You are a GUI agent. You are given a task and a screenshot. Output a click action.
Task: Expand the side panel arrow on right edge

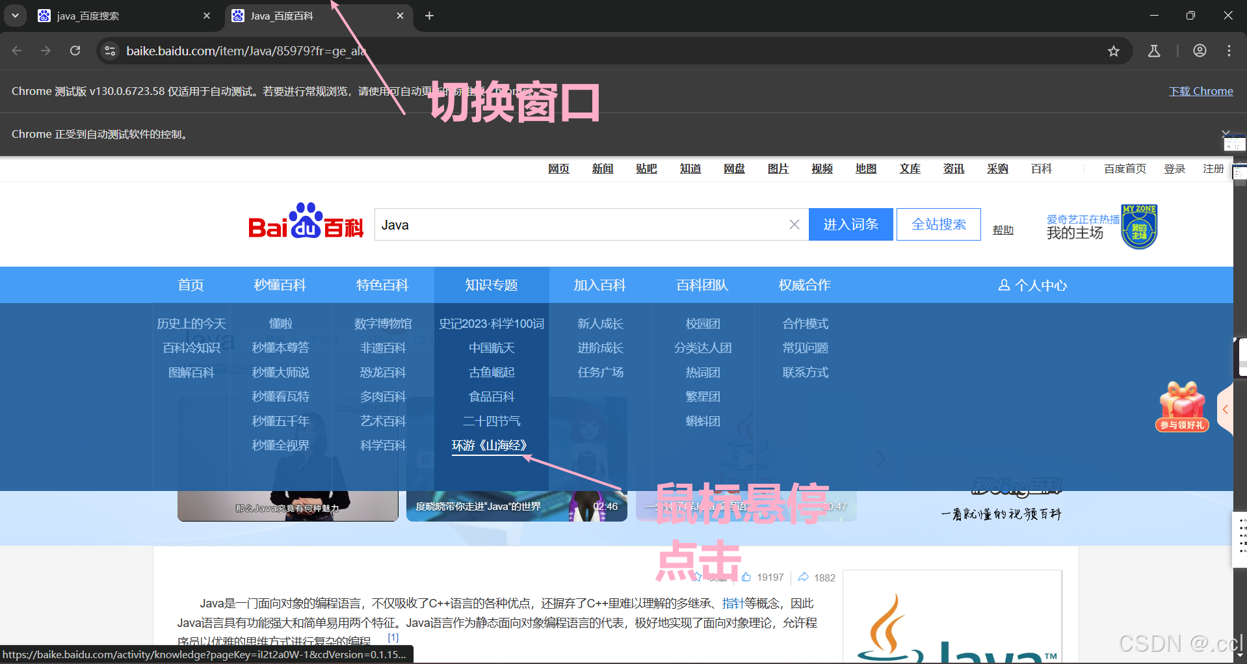coord(1225,410)
